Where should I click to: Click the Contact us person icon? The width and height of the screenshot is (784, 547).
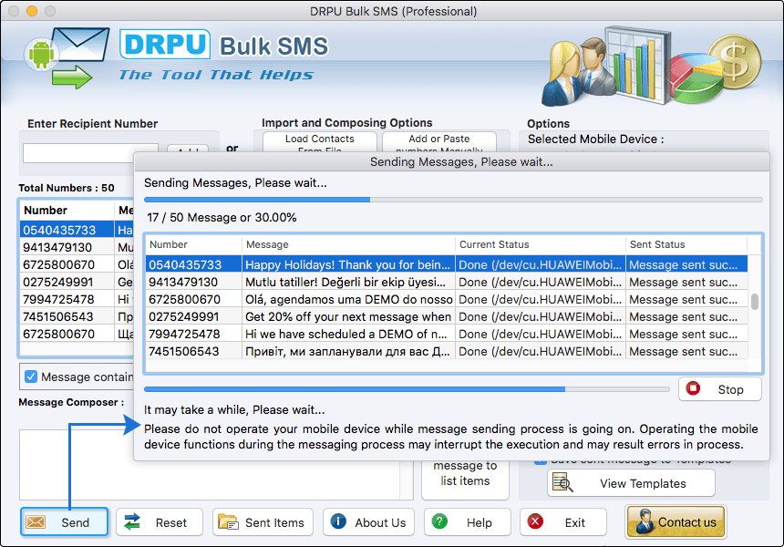tap(645, 521)
